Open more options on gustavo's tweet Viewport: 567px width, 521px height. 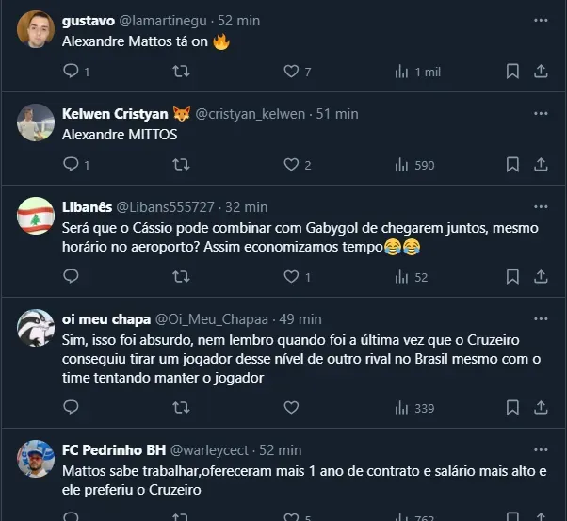[541, 20]
